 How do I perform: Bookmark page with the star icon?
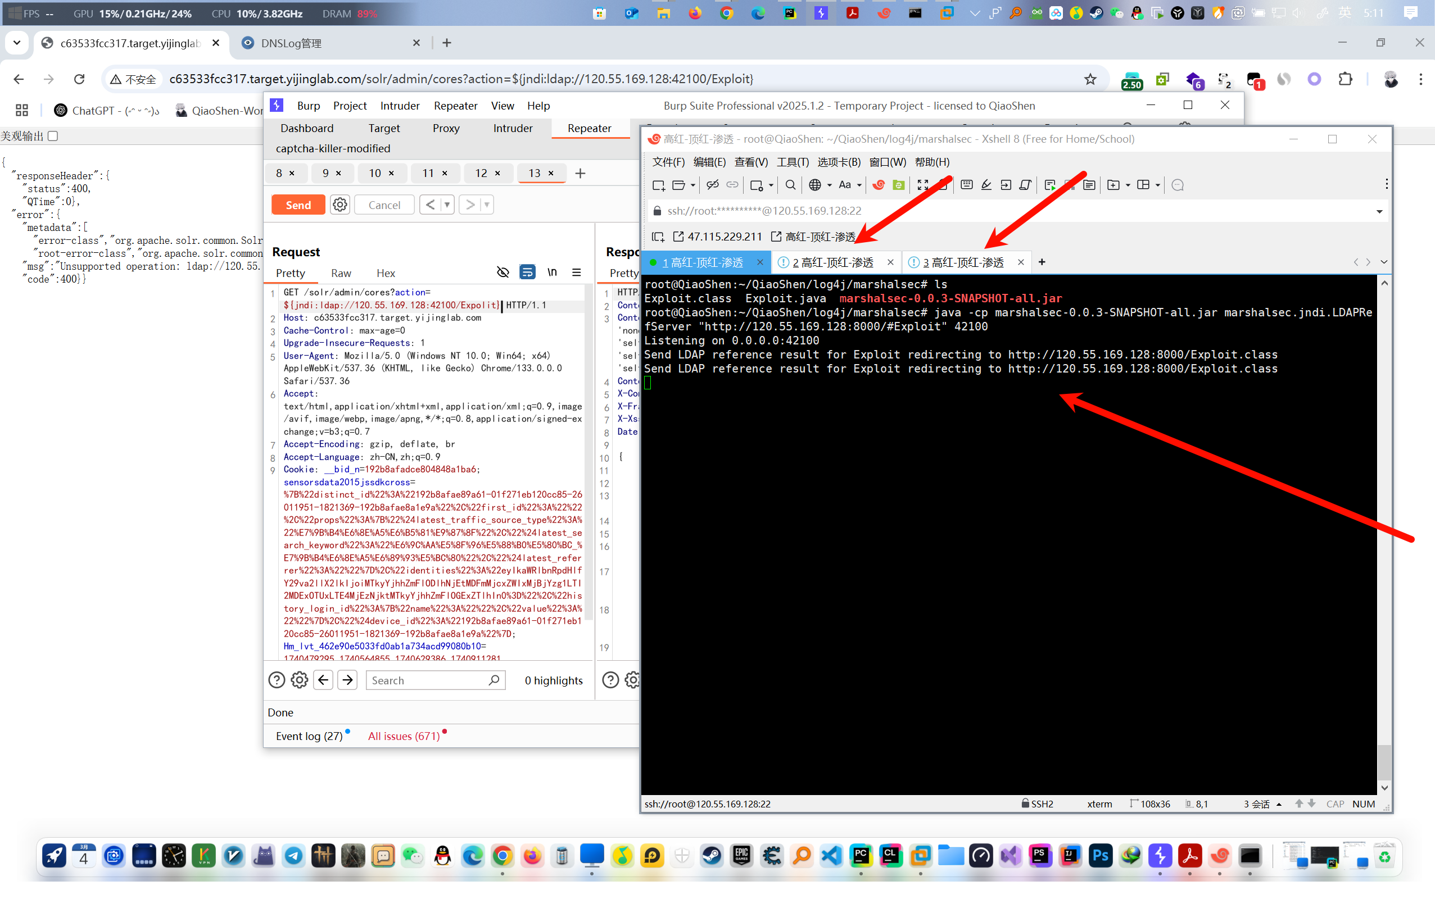[x=1089, y=79]
